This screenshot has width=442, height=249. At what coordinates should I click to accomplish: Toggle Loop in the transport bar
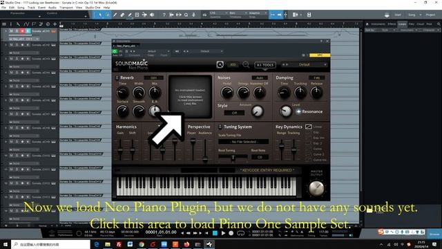(240, 233)
